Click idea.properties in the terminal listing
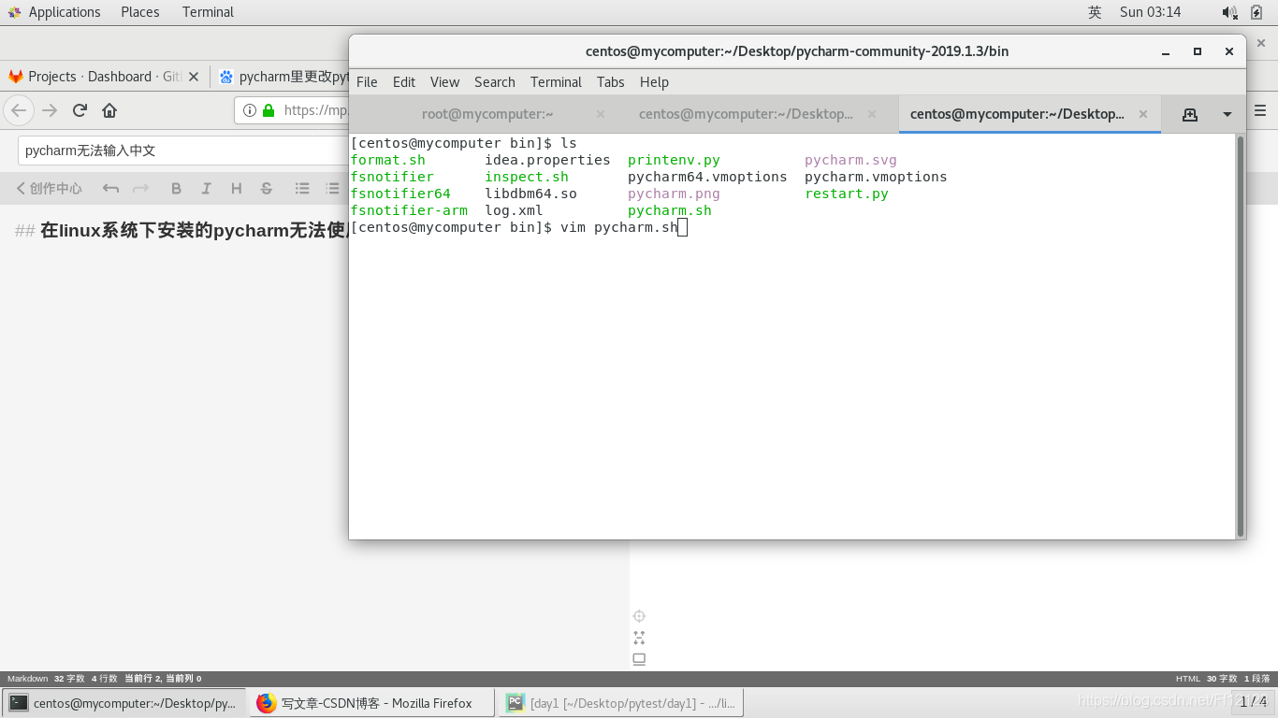1278x718 pixels. 547,160
